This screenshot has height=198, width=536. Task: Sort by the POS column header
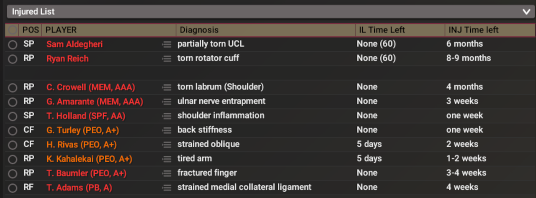[x=30, y=30]
